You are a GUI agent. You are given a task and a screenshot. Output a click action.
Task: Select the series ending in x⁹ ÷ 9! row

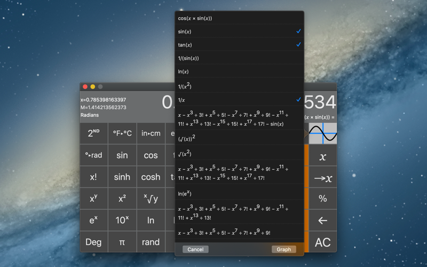pyautogui.click(x=239, y=232)
